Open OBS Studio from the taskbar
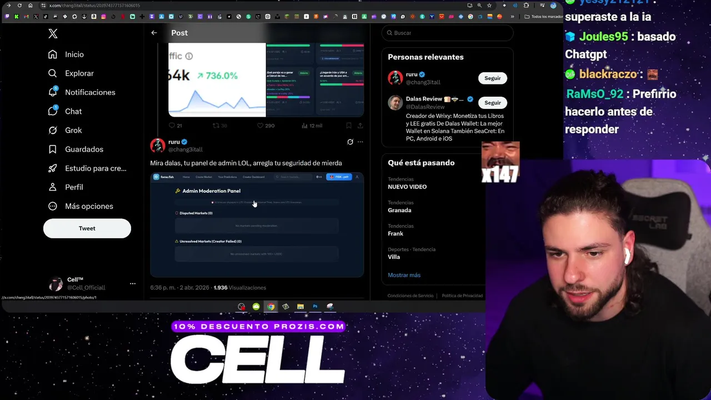 click(x=241, y=307)
